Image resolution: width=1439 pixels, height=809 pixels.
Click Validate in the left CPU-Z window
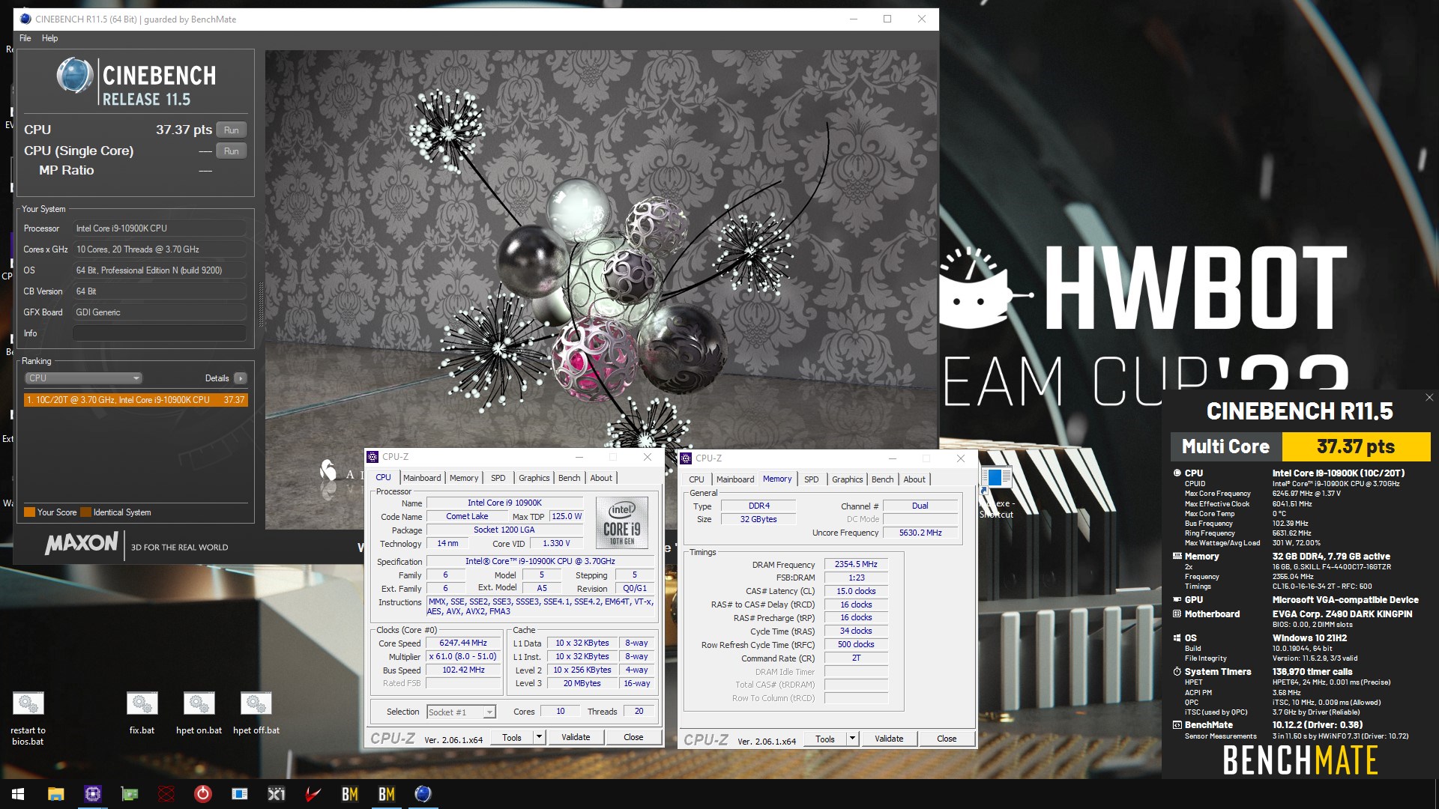point(576,737)
